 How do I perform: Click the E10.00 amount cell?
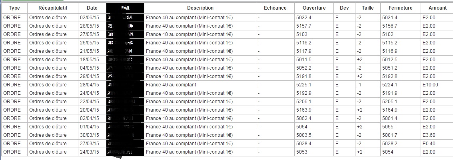coord(431,85)
